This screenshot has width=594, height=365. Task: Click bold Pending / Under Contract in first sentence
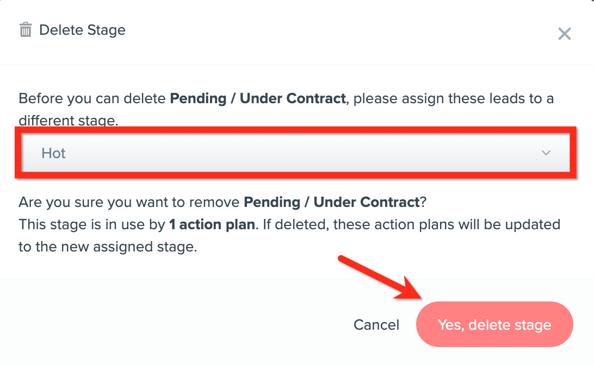258,99
